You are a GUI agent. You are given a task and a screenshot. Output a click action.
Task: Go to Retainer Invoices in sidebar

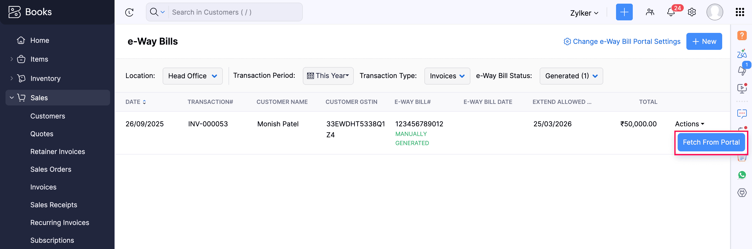pyautogui.click(x=58, y=152)
